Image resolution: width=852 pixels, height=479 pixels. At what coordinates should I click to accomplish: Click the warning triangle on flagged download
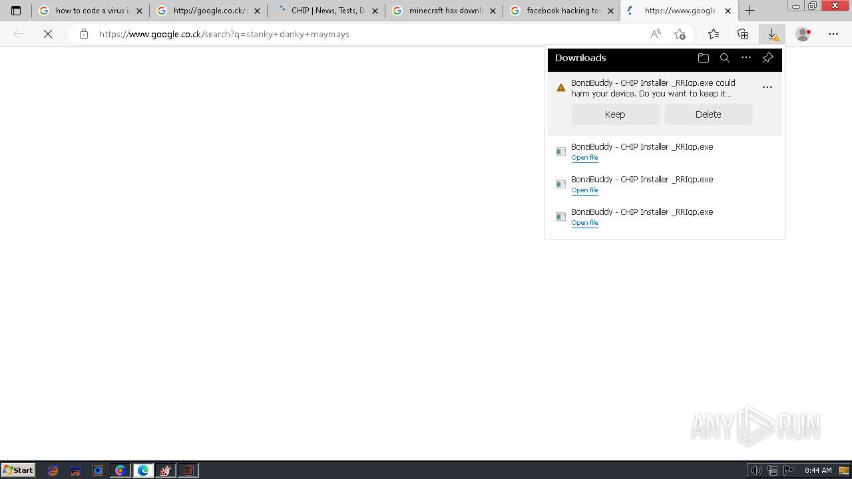click(x=561, y=88)
